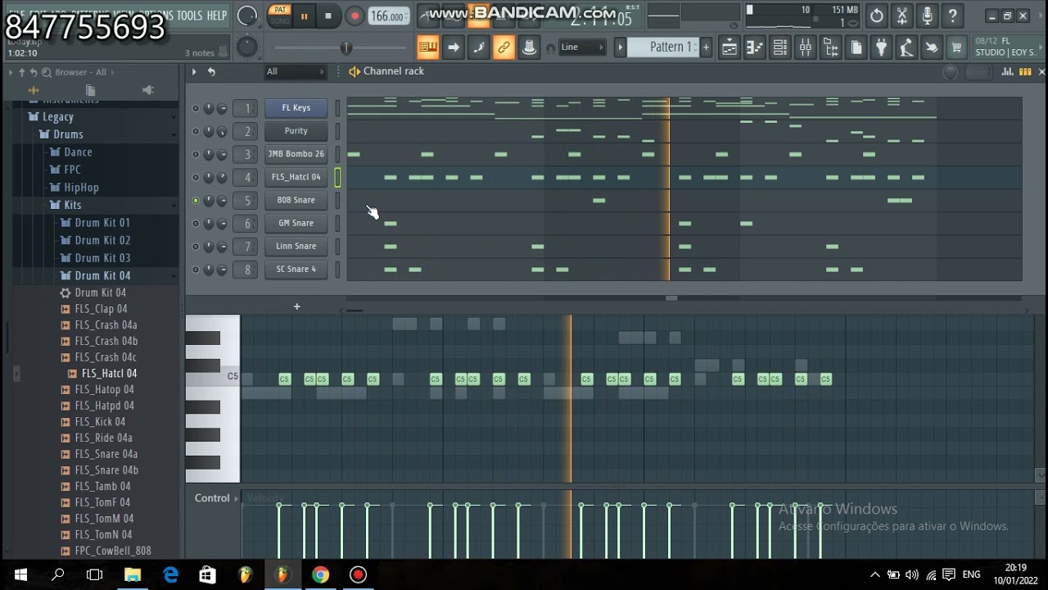Open the Browser view toolbar icon
This screenshot has height=590, width=1048.
click(831, 48)
